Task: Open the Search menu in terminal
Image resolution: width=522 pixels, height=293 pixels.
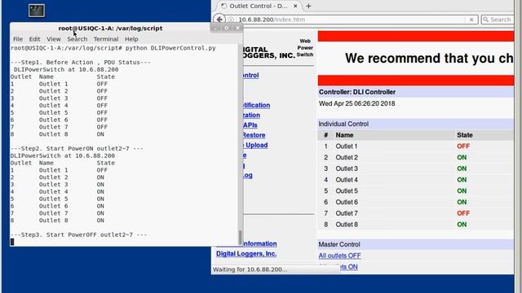Action: pyautogui.click(x=77, y=39)
